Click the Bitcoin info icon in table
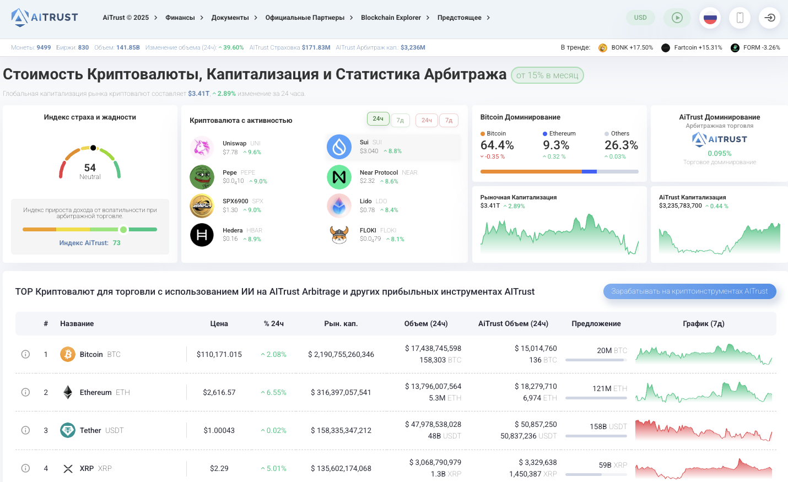Image resolution: width=788 pixels, height=482 pixels. click(x=25, y=354)
